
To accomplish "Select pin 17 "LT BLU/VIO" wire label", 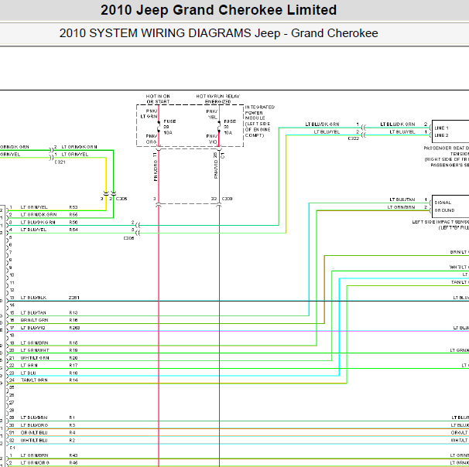I will pos(33,328).
